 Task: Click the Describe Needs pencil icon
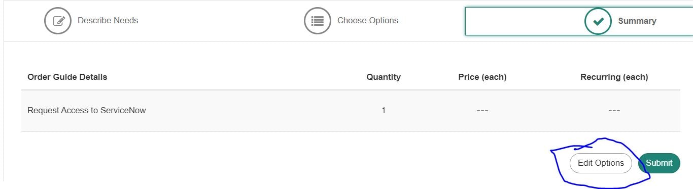point(58,21)
